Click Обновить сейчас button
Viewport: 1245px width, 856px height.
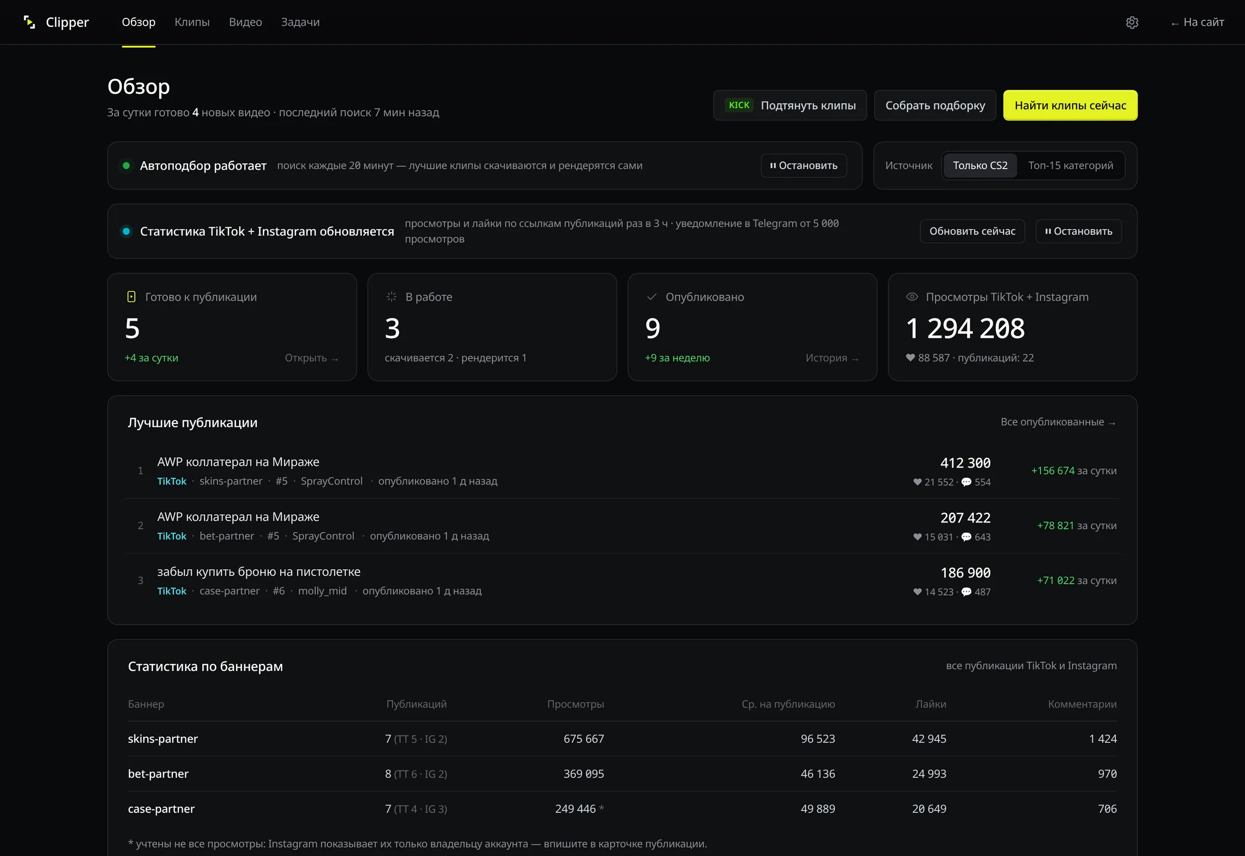[972, 231]
